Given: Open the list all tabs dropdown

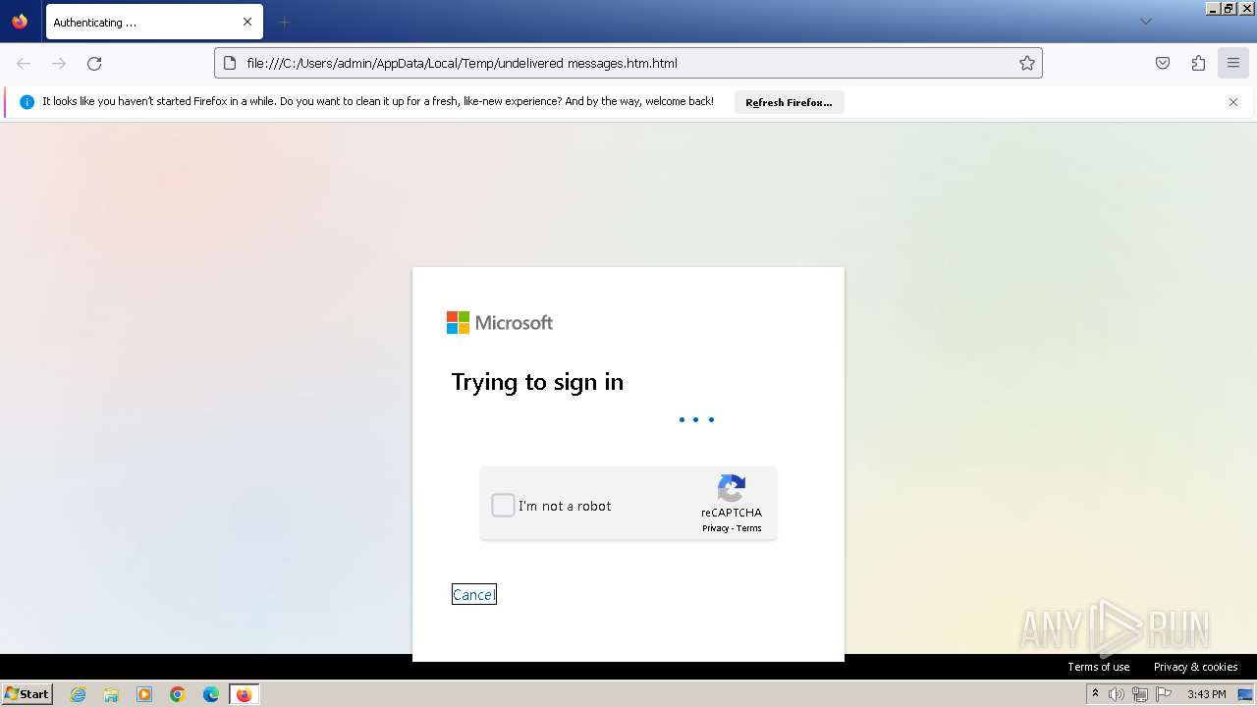Looking at the screenshot, I should tap(1145, 22).
